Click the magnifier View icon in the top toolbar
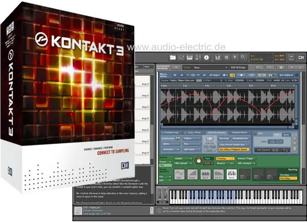The image size is (307, 223). point(243,57)
